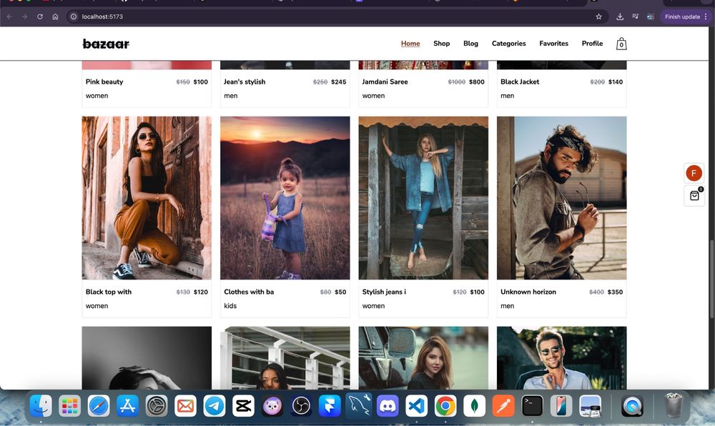Image resolution: width=715 pixels, height=426 pixels.
Task: Open Chrome downloads icon
Action: tap(620, 16)
